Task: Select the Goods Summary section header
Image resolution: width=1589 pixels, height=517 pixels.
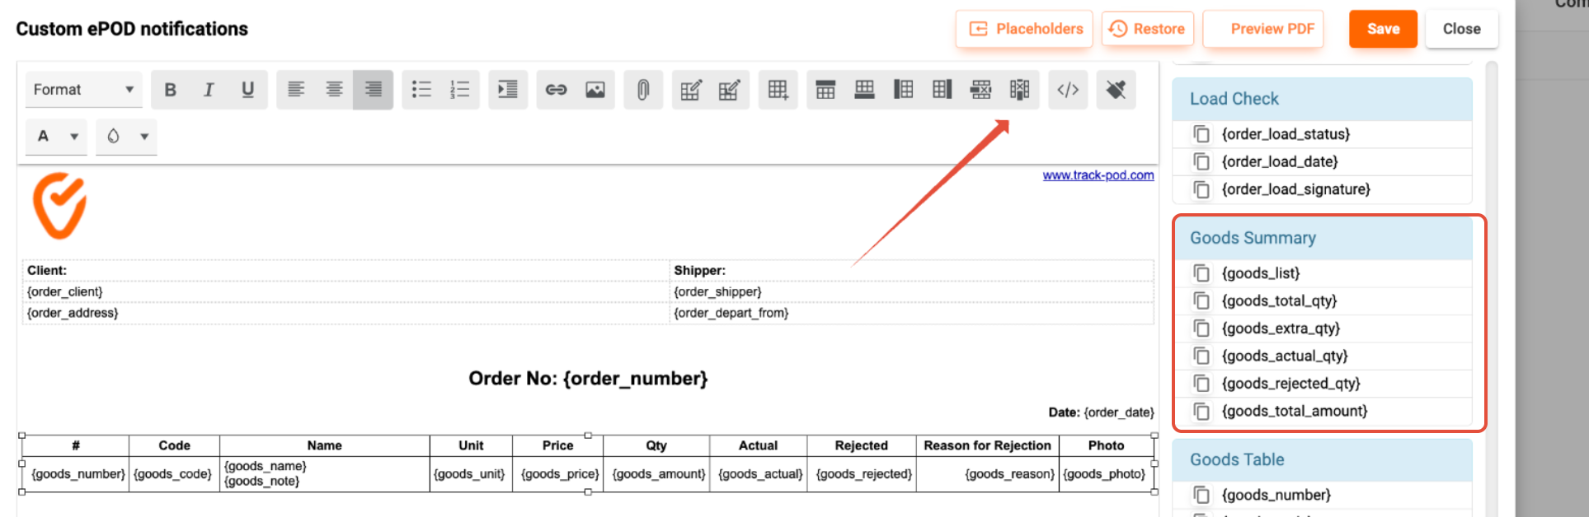Action: pos(1322,238)
